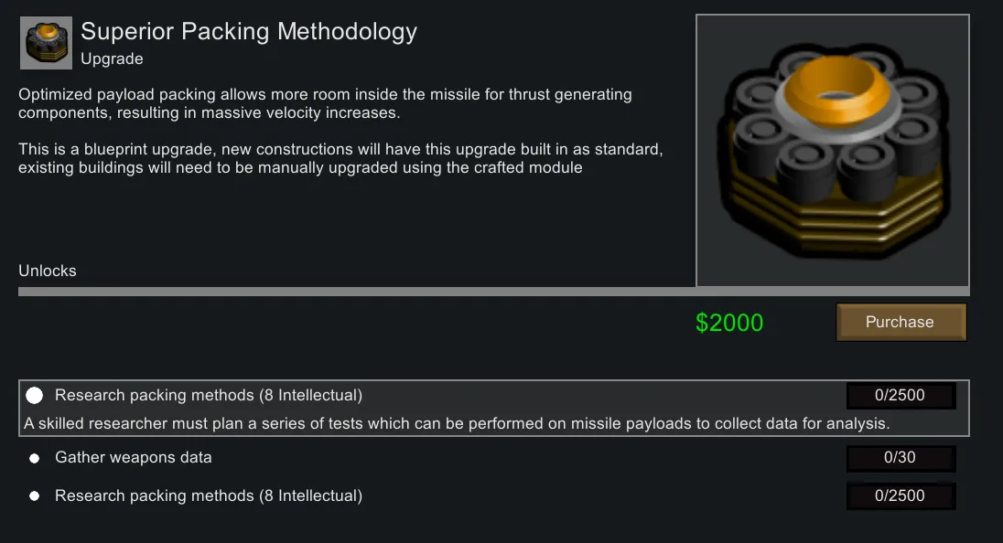The height and width of the screenshot is (543, 1003).
Task: Click the Upgrade subtitle under the title
Action: pyautogui.click(x=112, y=59)
